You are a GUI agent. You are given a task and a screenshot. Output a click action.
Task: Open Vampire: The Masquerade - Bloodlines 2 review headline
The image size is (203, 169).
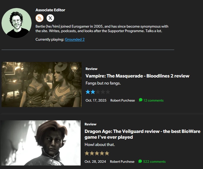pyautogui.click(x=137, y=76)
